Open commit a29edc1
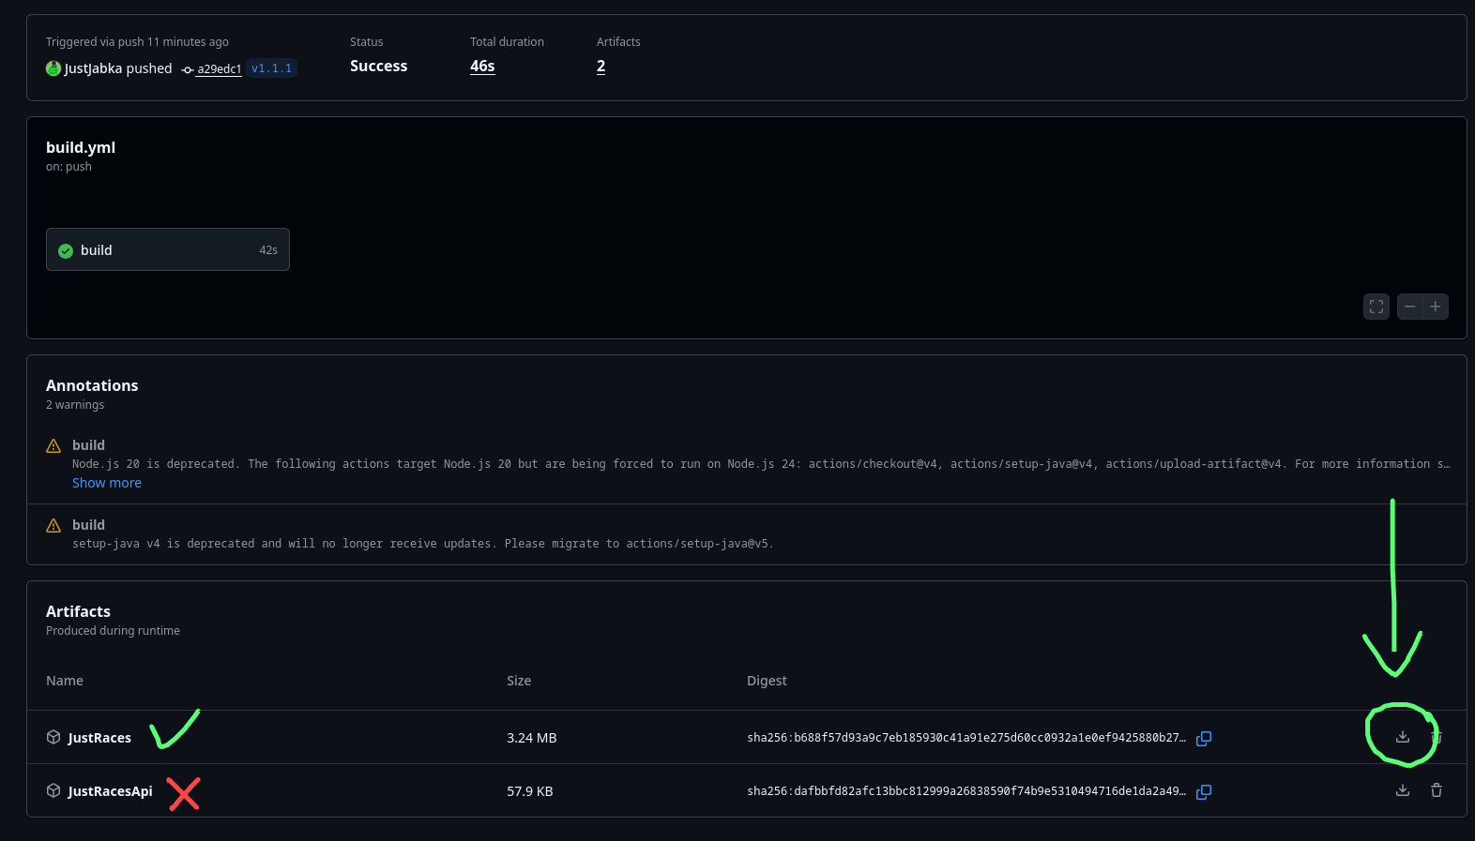Viewport: 1475px width, 841px height. click(219, 69)
